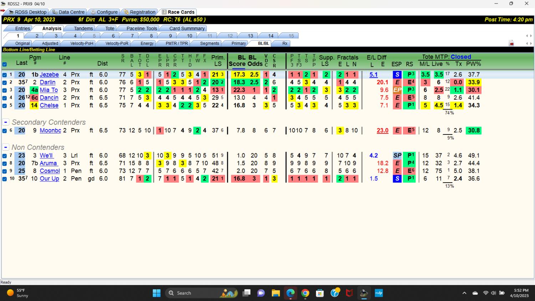Uncheck row 3 Mia To checkbox
This screenshot has height=301, width=535.
[5, 90]
